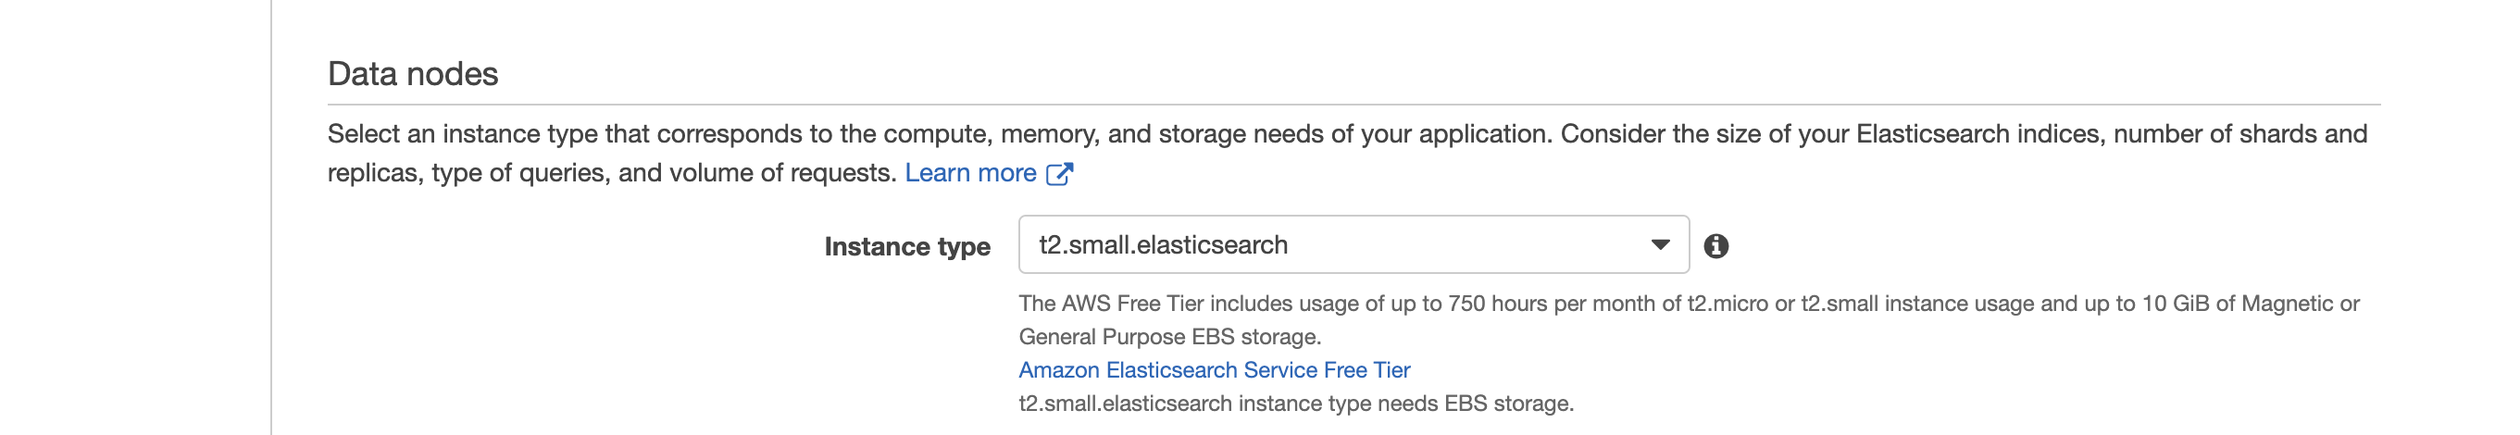Click the divider line under Data nodes
This screenshot has height=435, width=2520.
point(1353,105)
